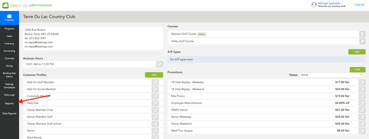Expand the Valley Golf Course arrow
The height and width of the screenshot is (139, 369).
click(x=362, y=41)
